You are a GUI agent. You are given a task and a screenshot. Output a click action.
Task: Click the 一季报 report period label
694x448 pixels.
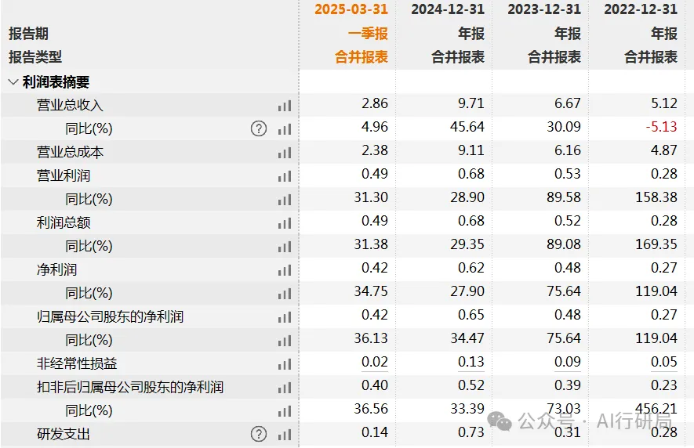pos(368,33)
